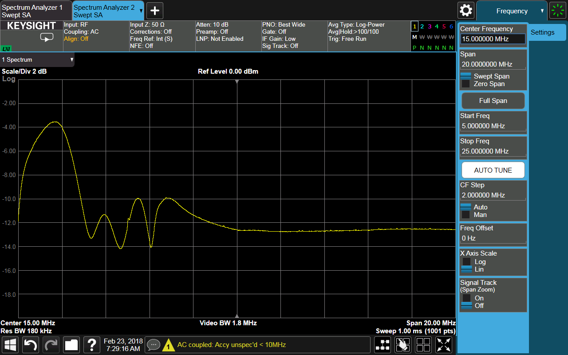The width and height of the screenshot is (568, 355).
Task: Click the green continuous sweep indicator icon
Action: coord(557,11)
